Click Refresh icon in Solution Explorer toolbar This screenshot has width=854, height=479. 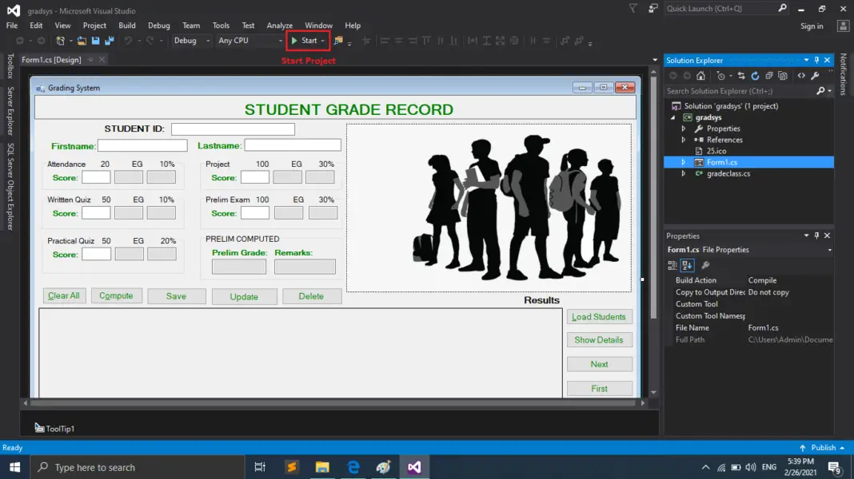pyautogui.click(x=755, y=76)
